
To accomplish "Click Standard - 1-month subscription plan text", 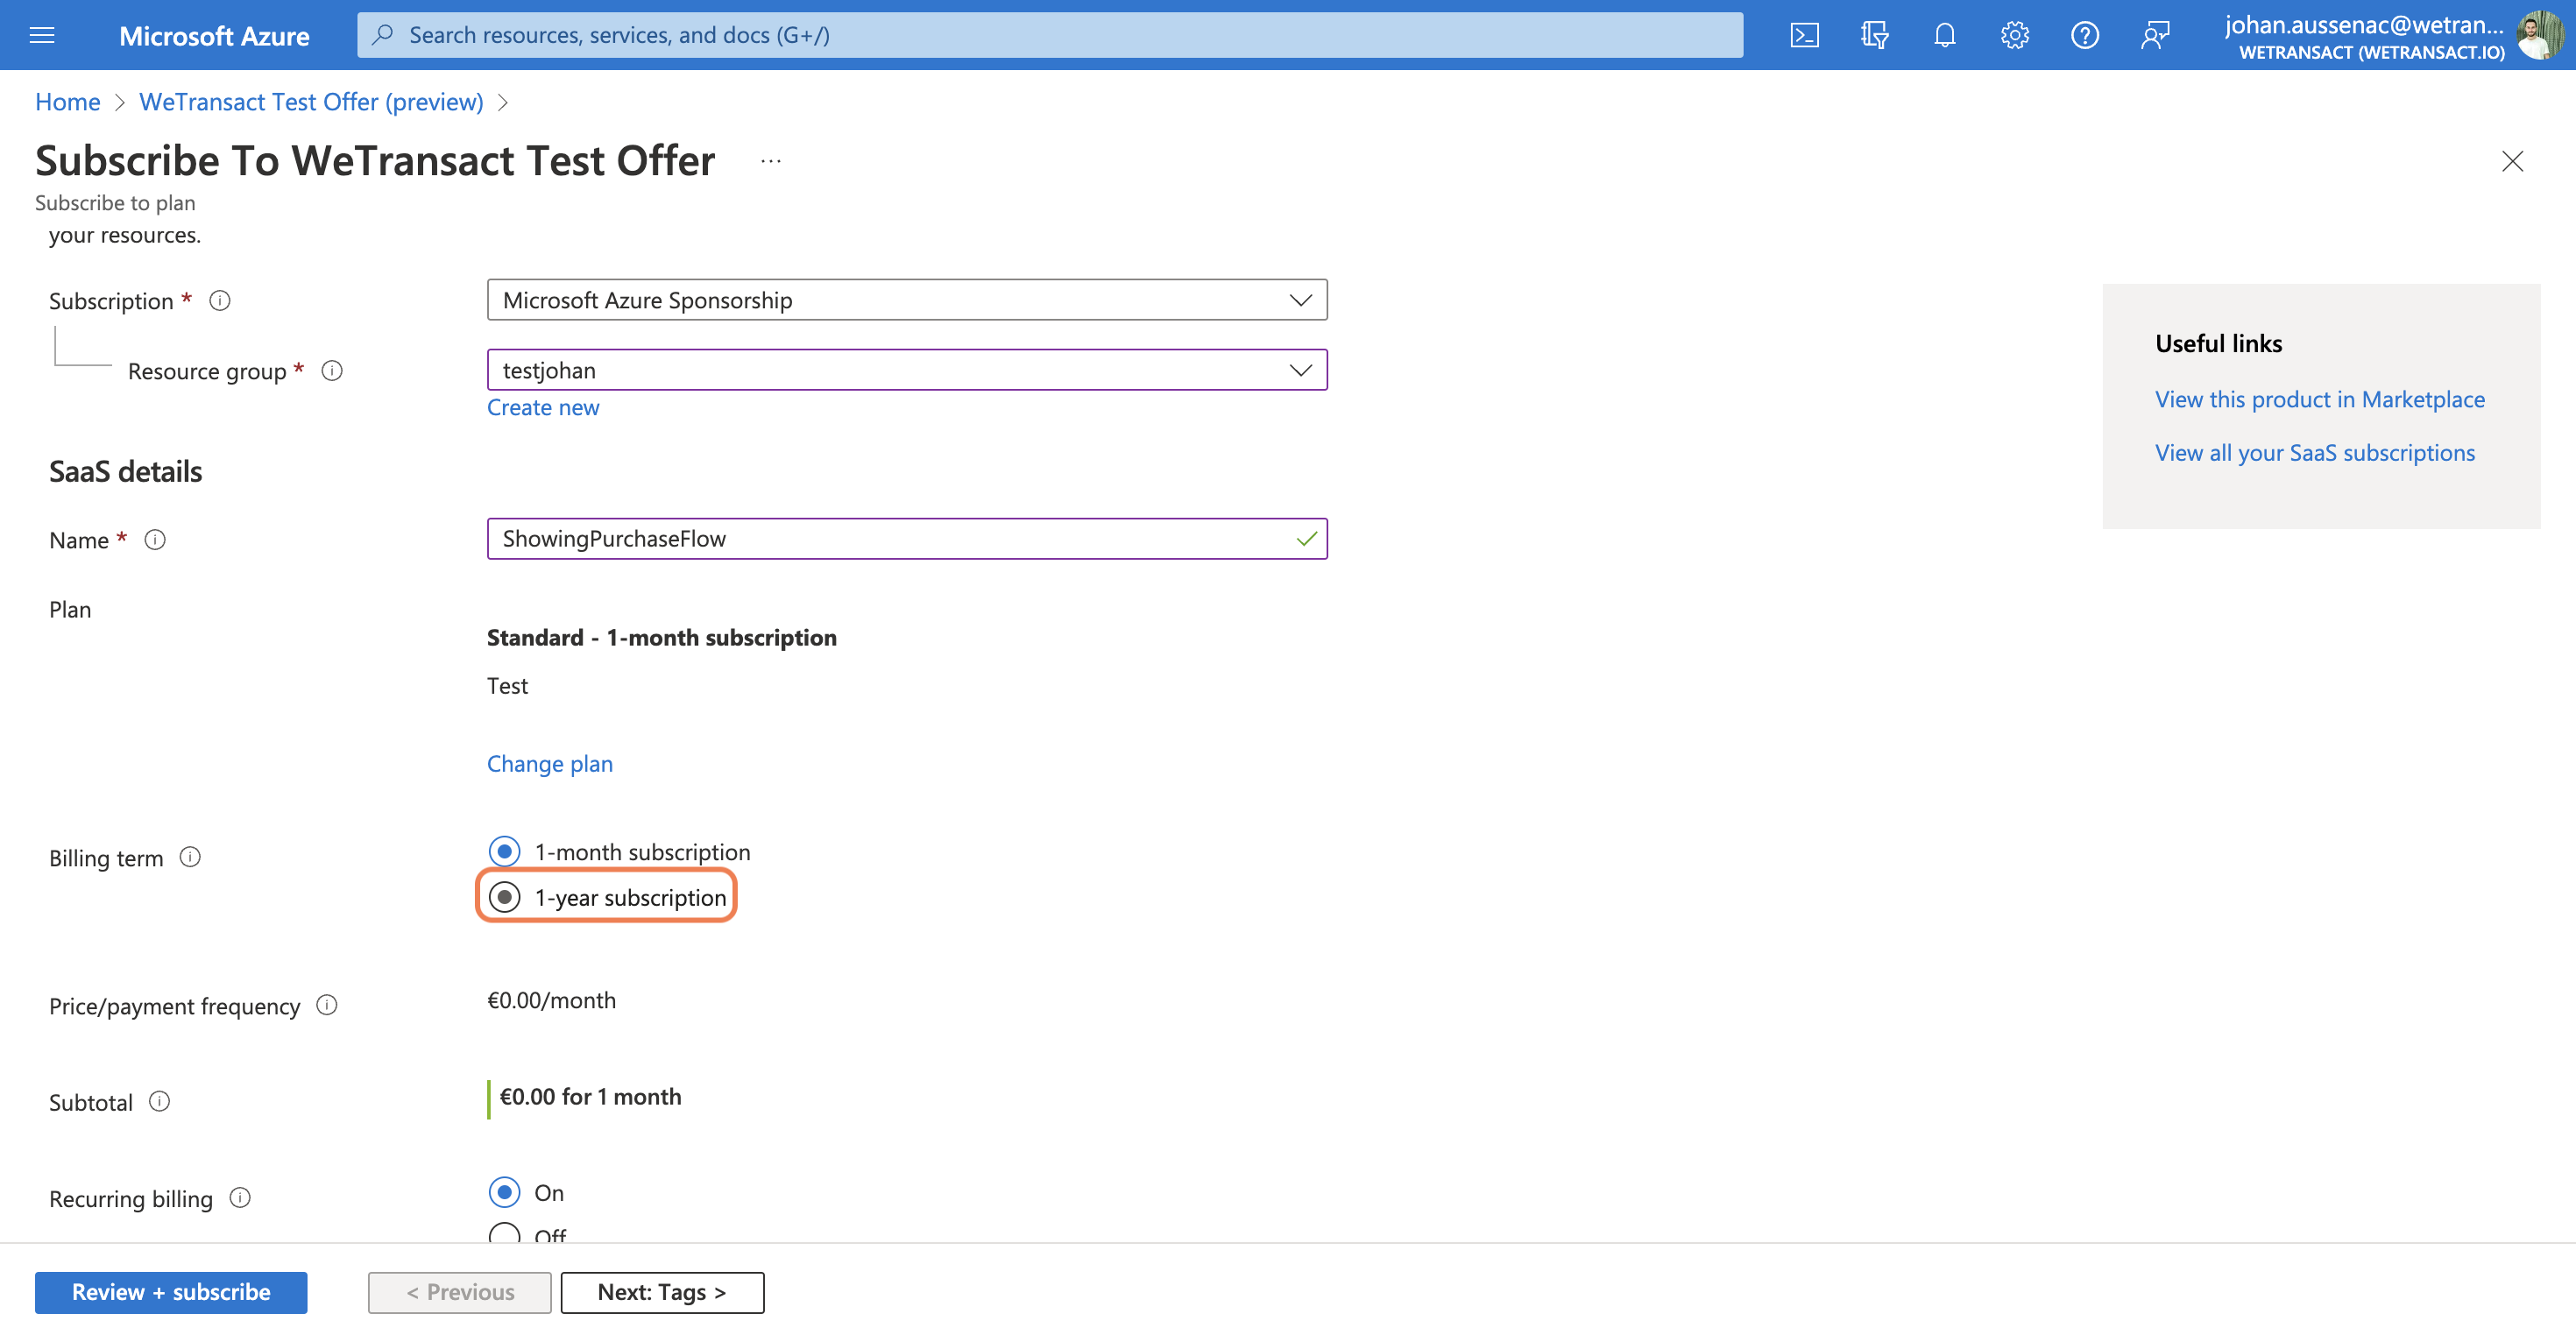I will [x=661, y=637].
